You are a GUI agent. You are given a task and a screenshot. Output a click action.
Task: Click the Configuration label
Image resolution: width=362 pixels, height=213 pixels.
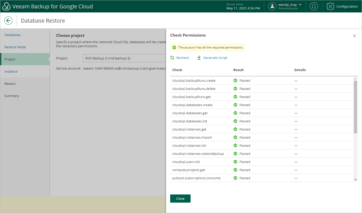347,7
